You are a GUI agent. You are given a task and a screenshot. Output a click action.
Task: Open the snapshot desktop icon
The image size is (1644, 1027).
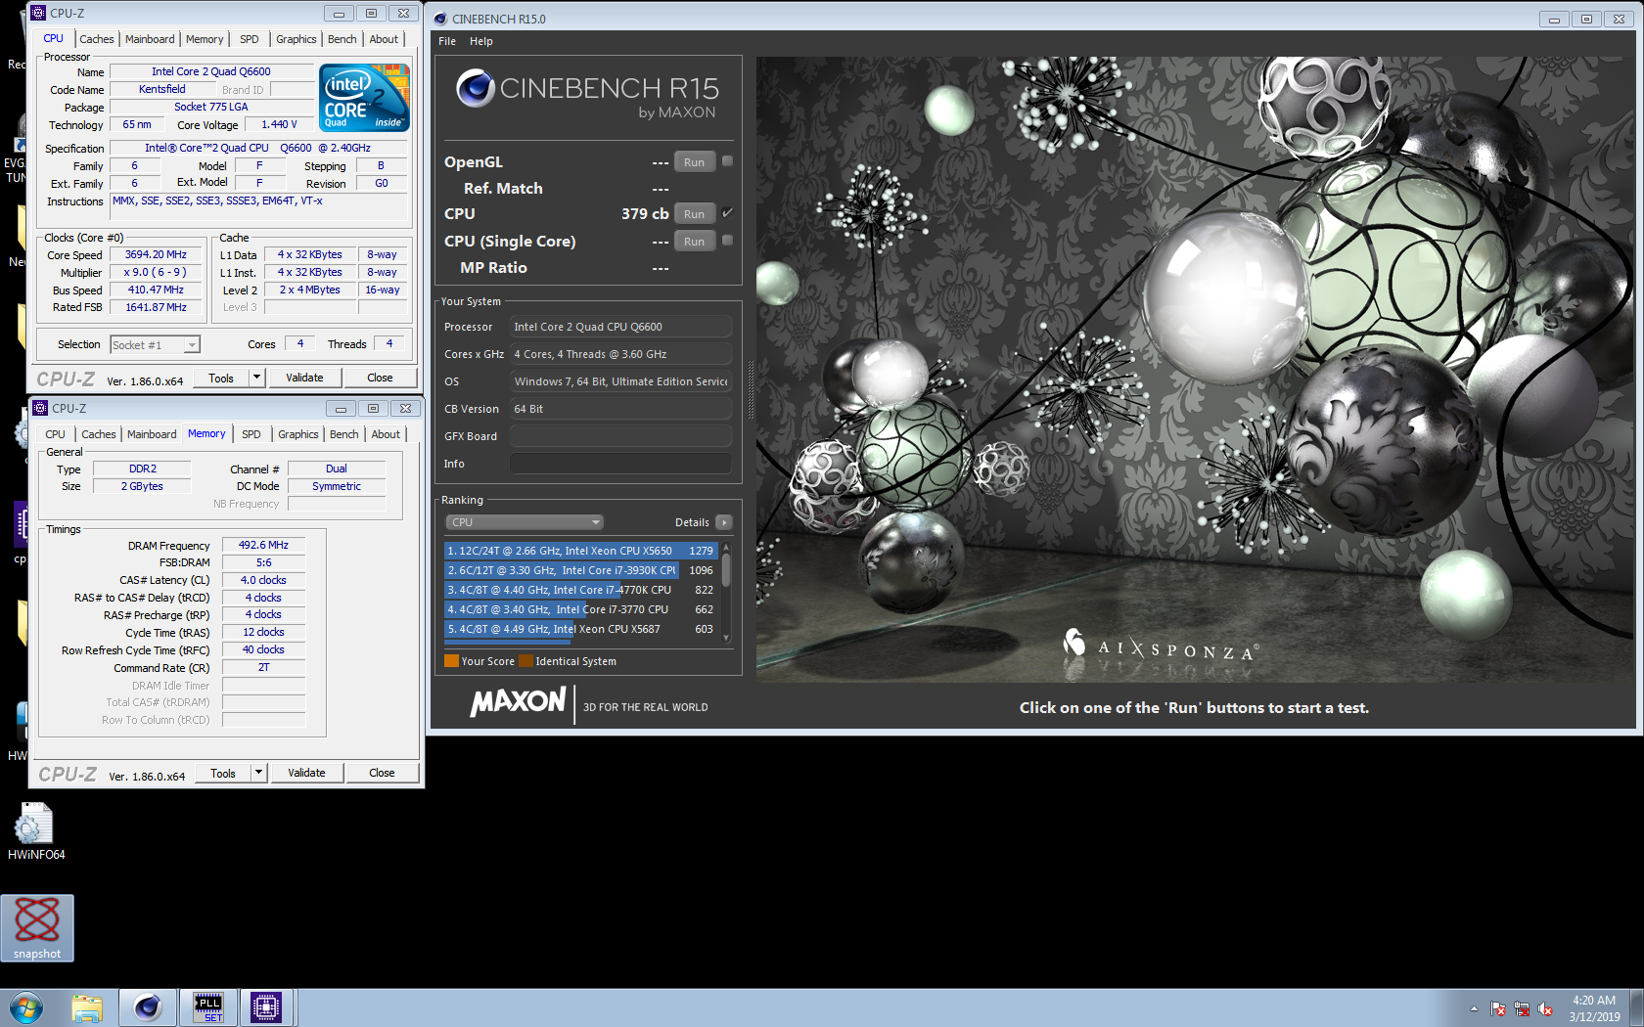(x=37, y=927)
